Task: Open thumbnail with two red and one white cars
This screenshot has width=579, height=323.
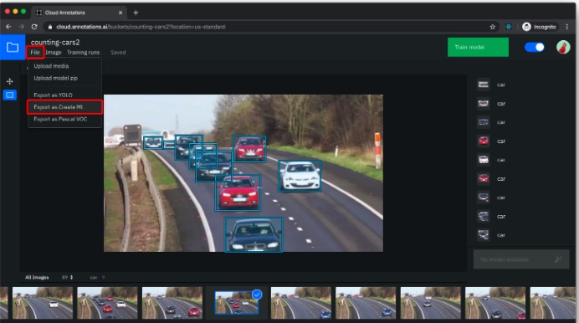Action: tap(107, 303)
